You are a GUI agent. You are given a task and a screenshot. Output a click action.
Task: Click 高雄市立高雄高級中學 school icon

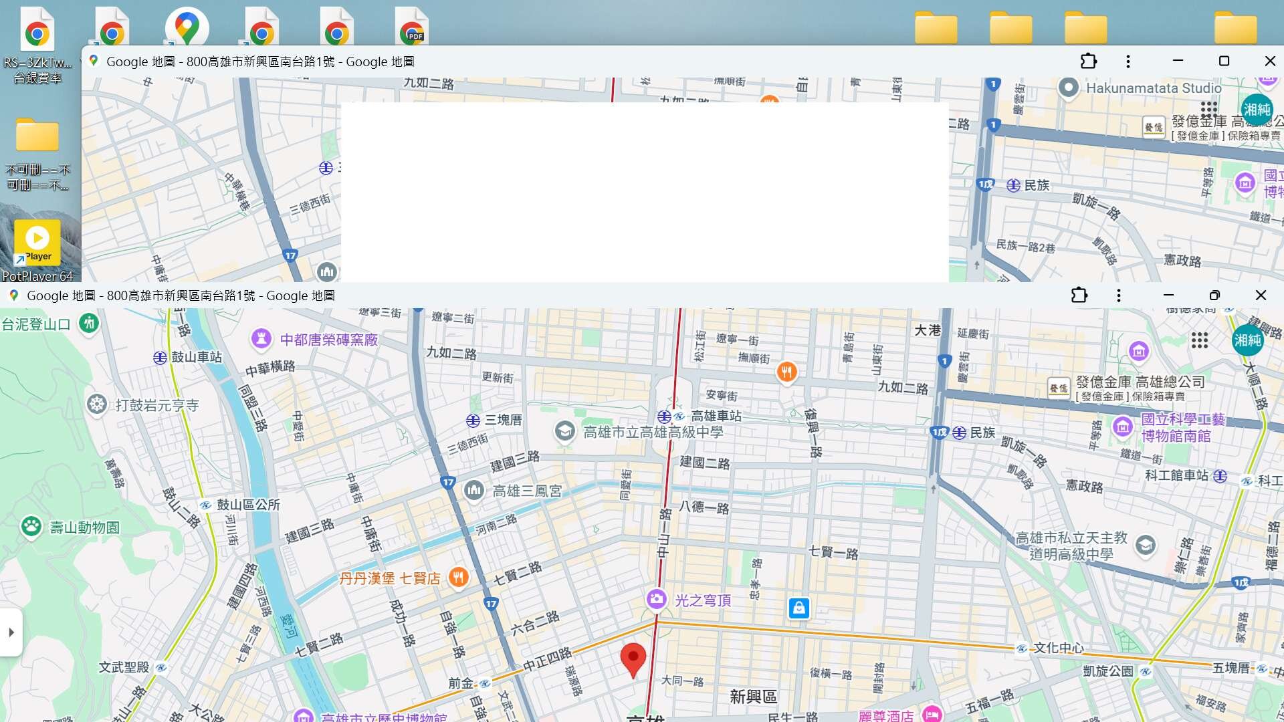pyautogui.click(x=565, y=431)
